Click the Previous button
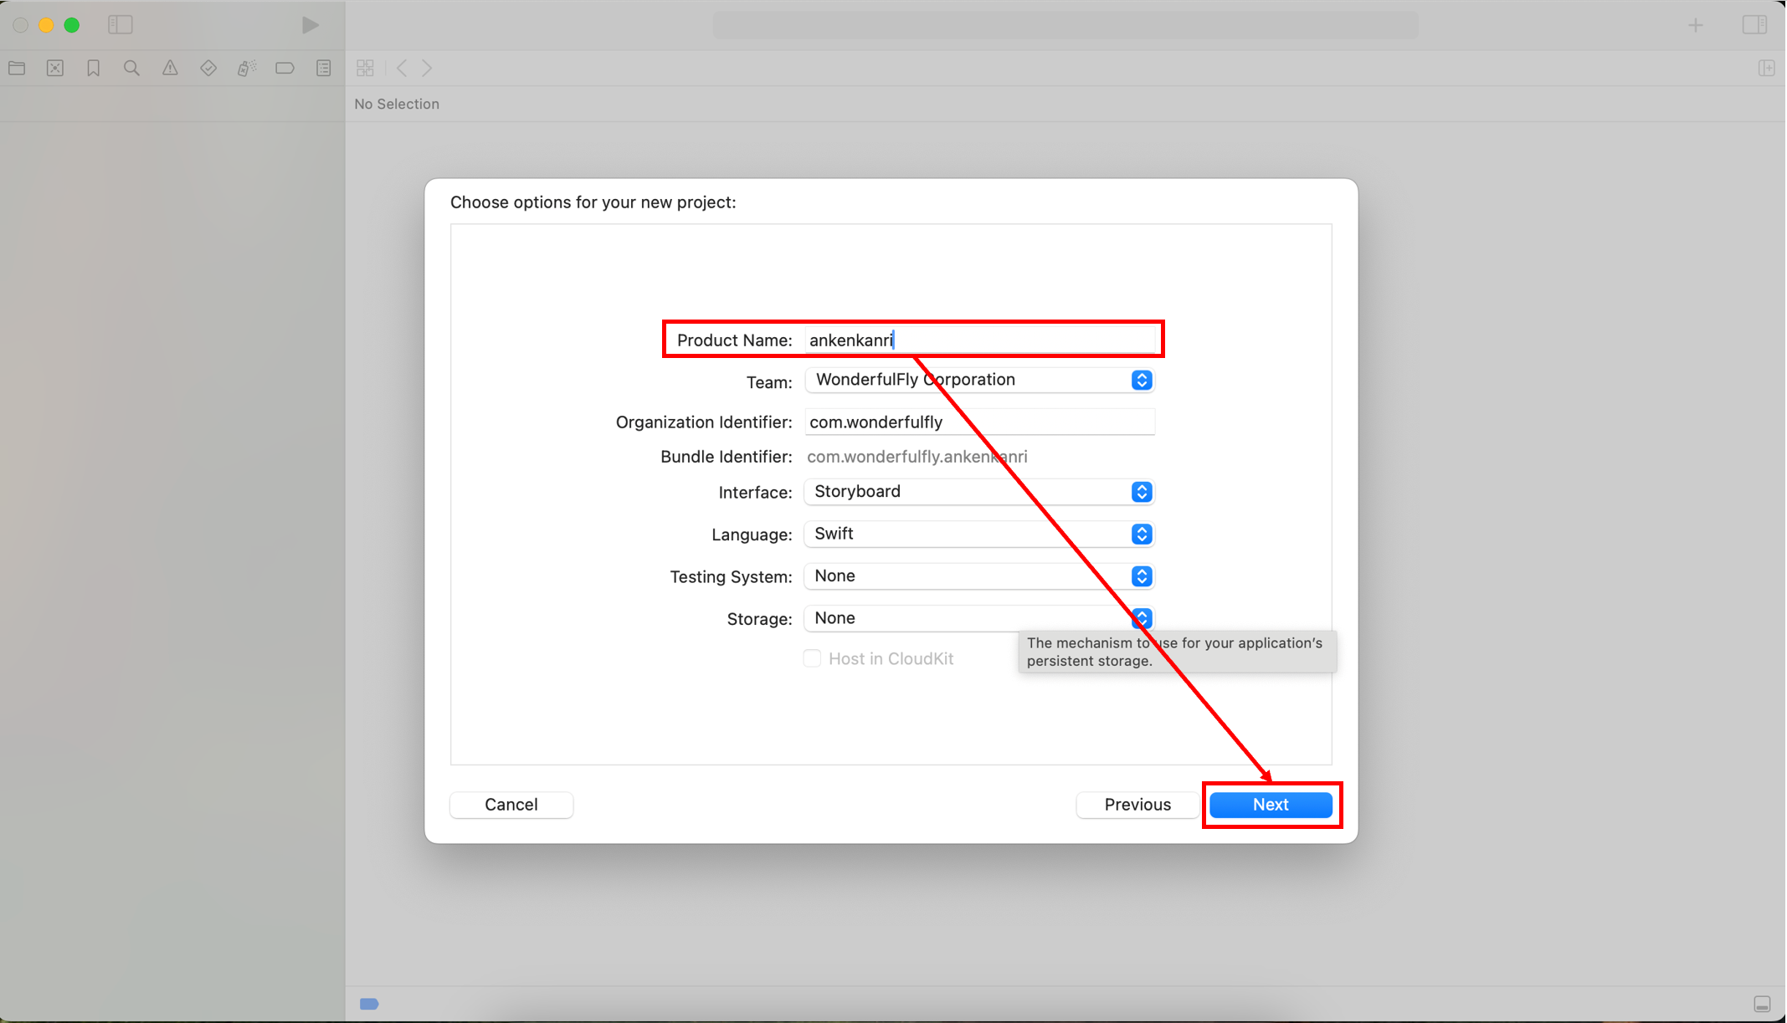Screen dimensions: 1787x1023 1137,805
